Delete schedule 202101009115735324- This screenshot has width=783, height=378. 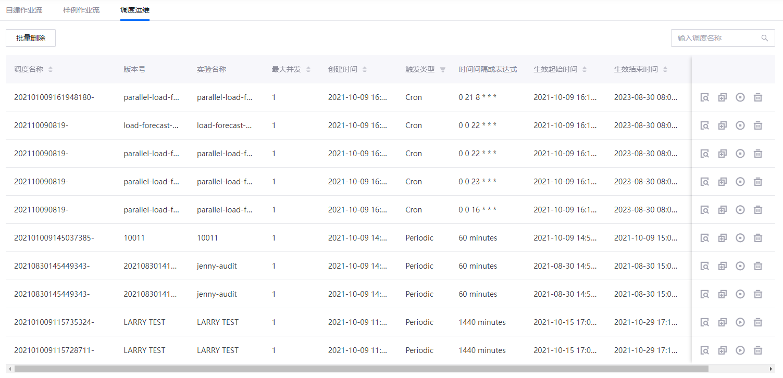click(758, 322)
